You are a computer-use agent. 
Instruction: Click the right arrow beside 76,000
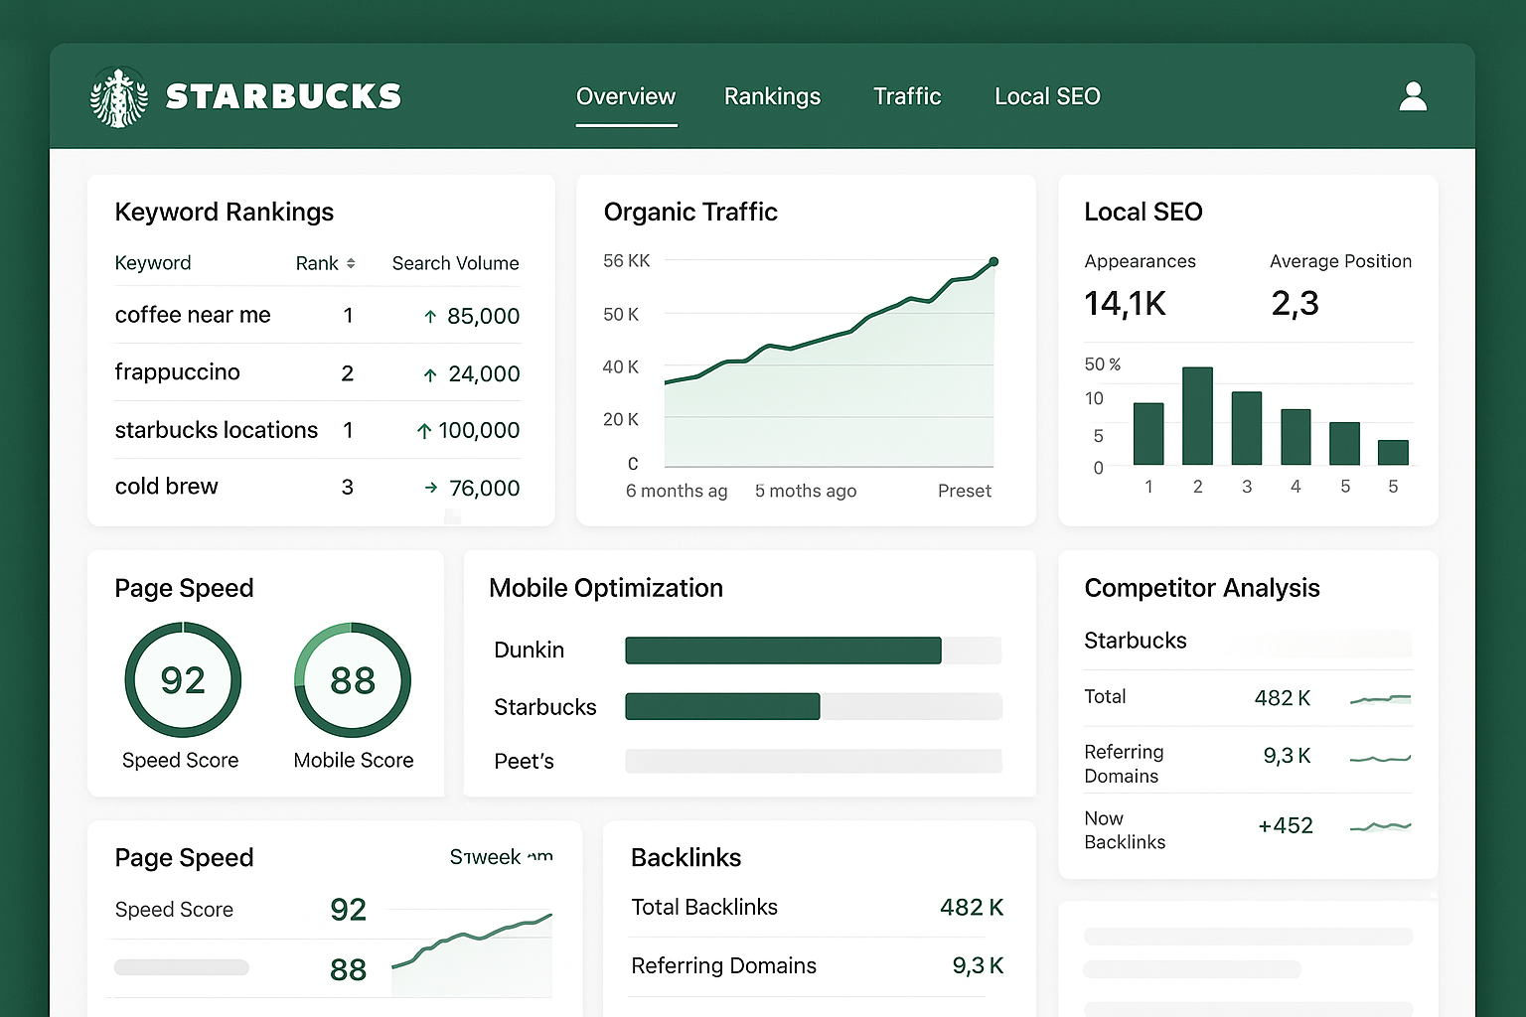tap(430, 488)
